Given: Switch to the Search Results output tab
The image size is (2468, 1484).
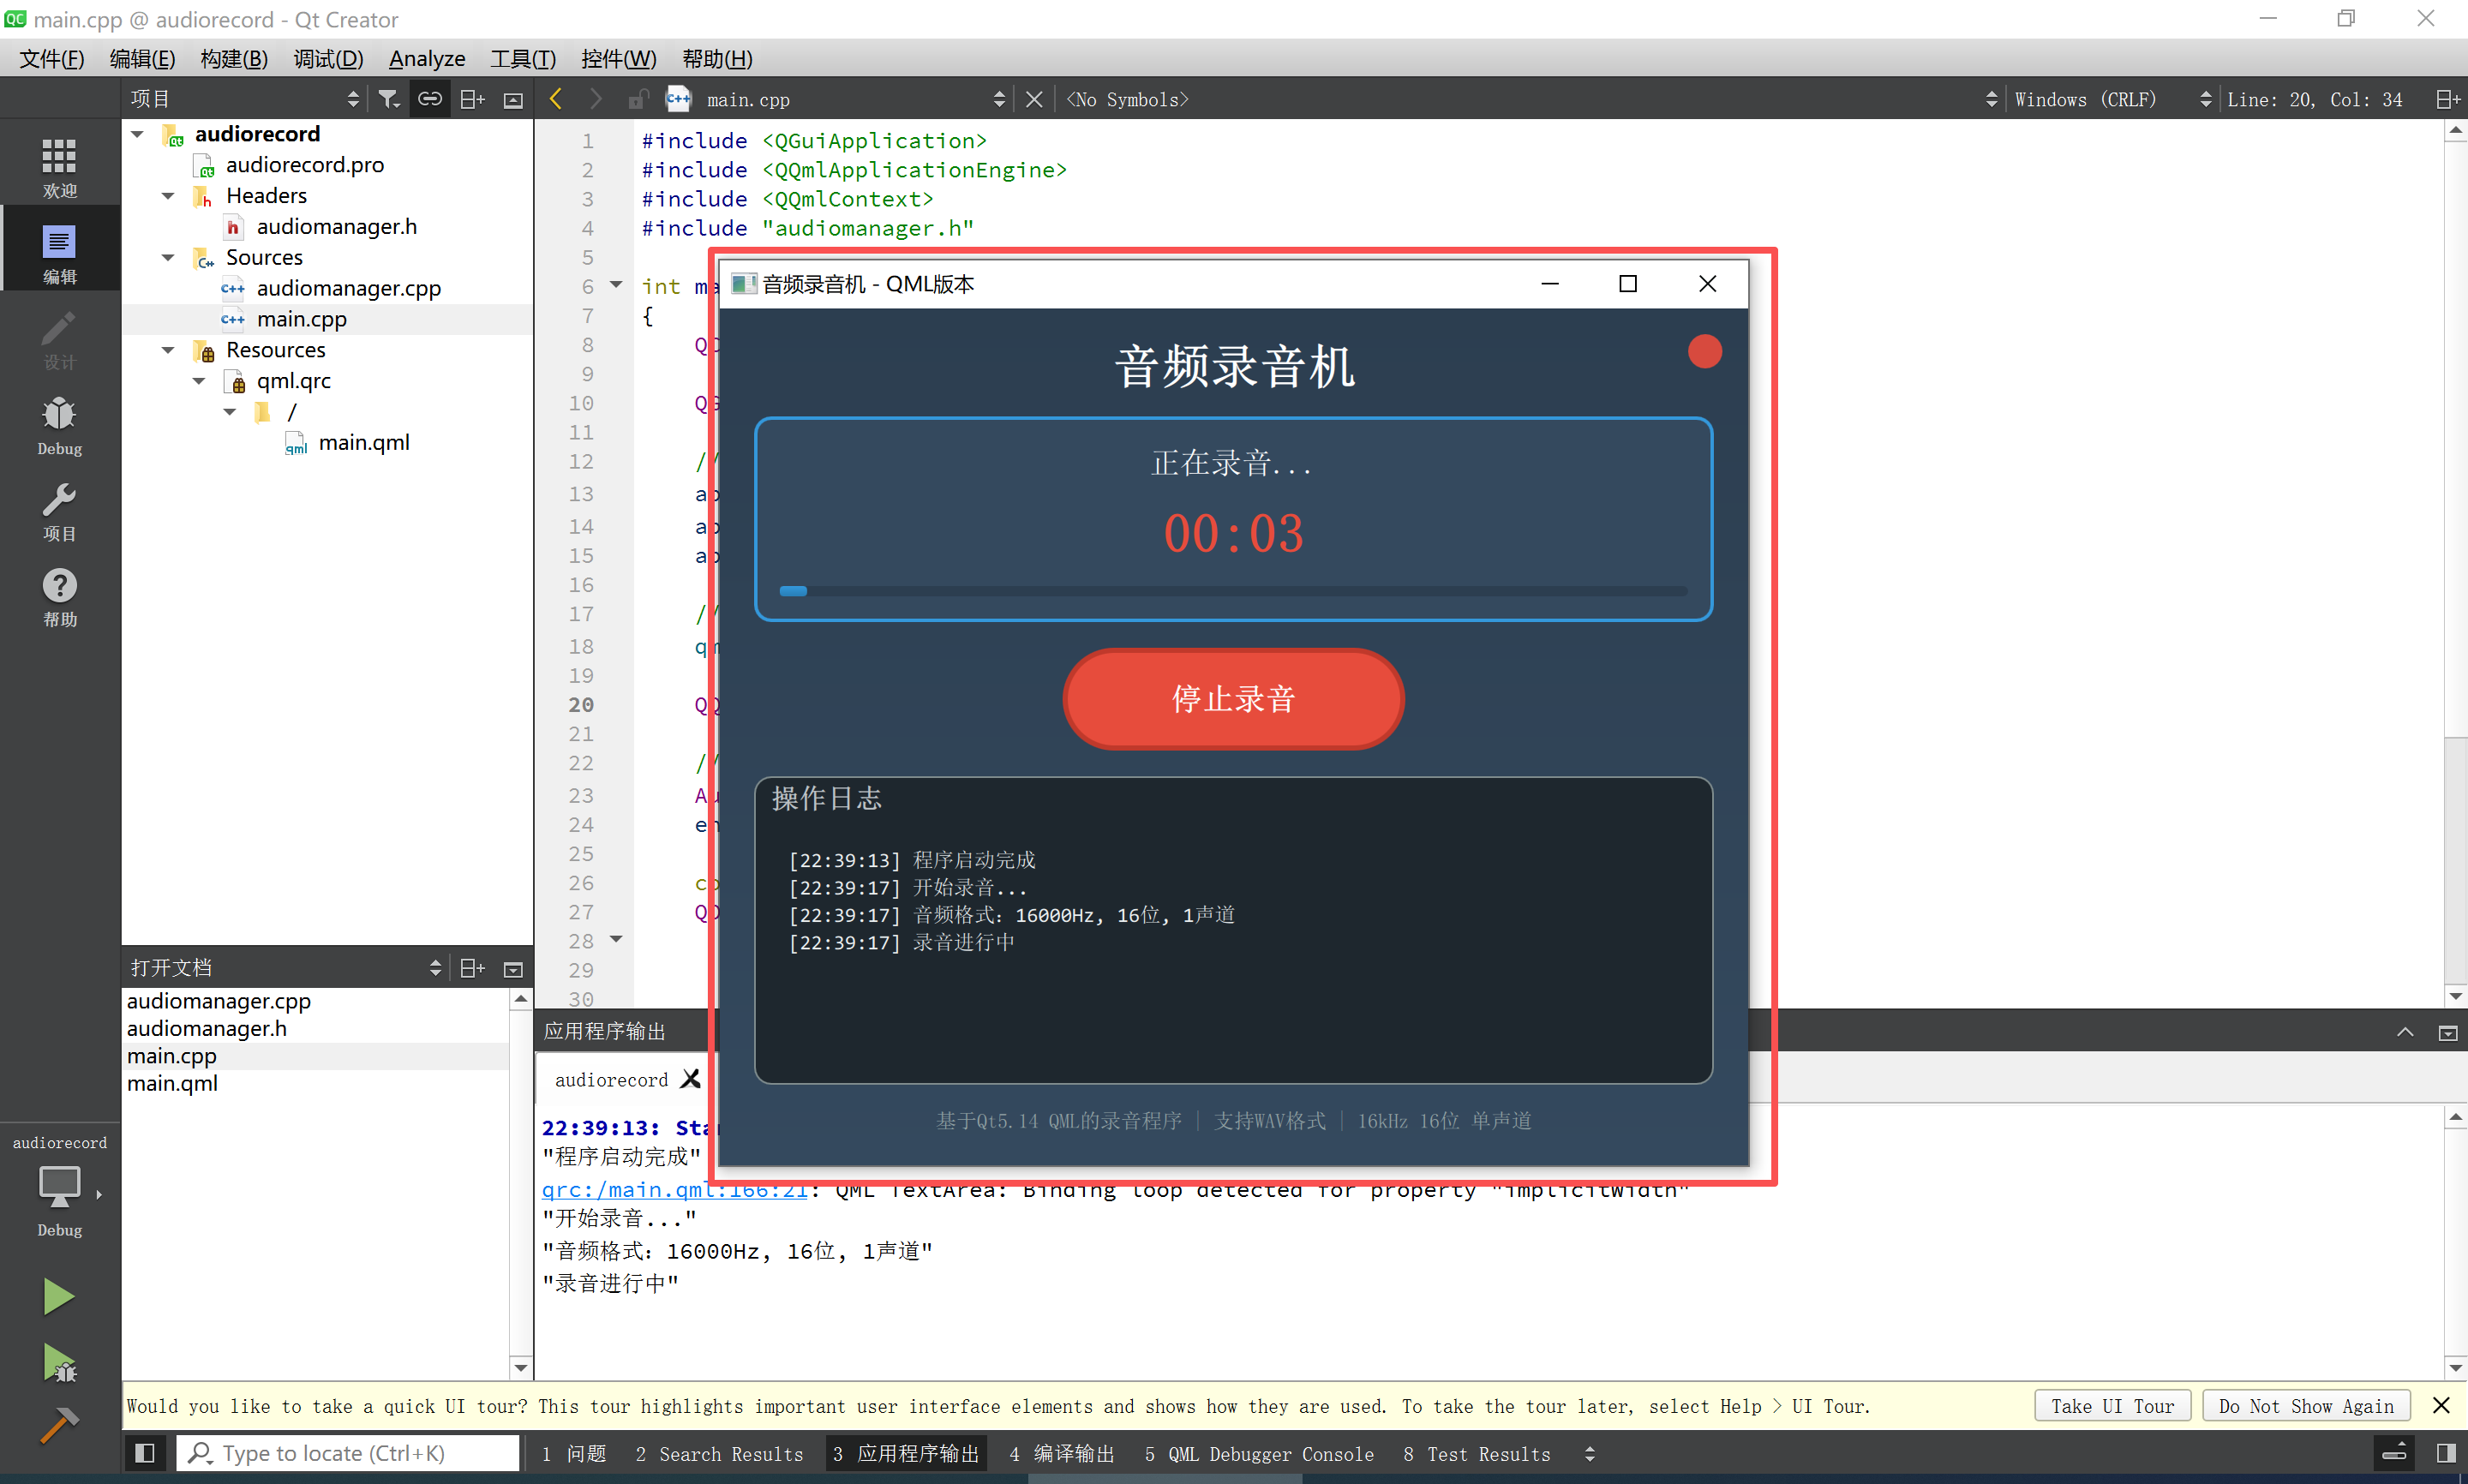Looking at the screenshot, I should coord(719,1454).
